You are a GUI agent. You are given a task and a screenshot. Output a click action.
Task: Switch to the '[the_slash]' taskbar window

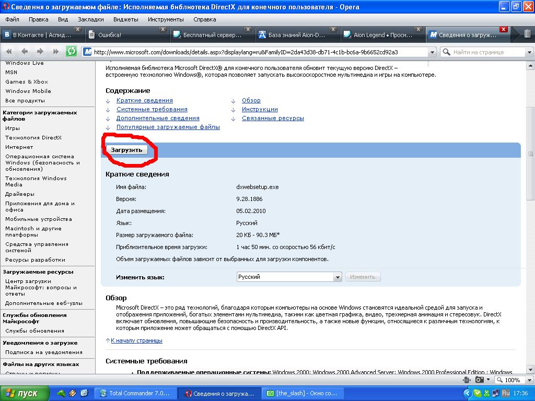coord(304,393)
